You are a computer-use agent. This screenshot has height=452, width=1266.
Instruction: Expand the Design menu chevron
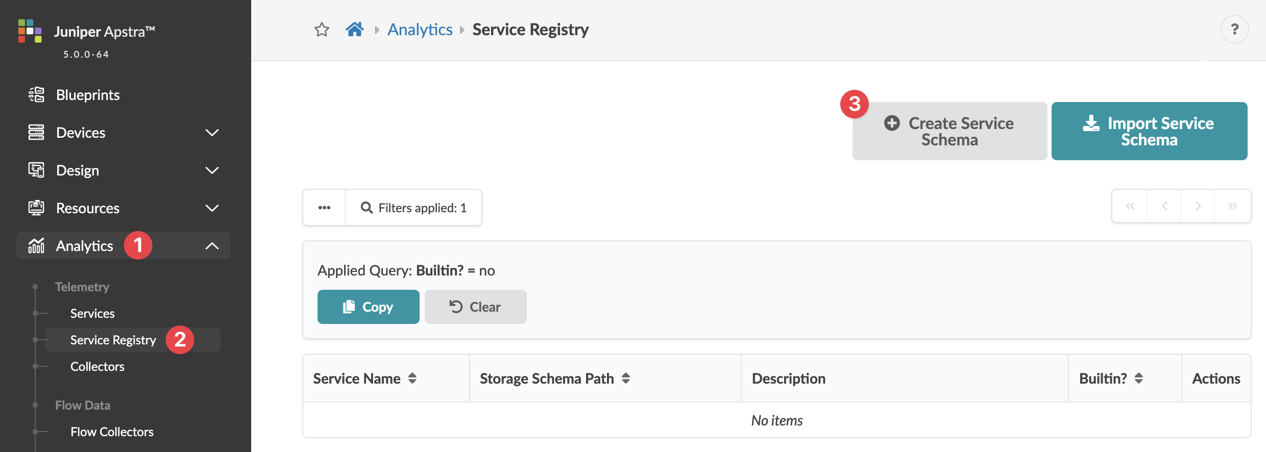click(x=212, y=170)
